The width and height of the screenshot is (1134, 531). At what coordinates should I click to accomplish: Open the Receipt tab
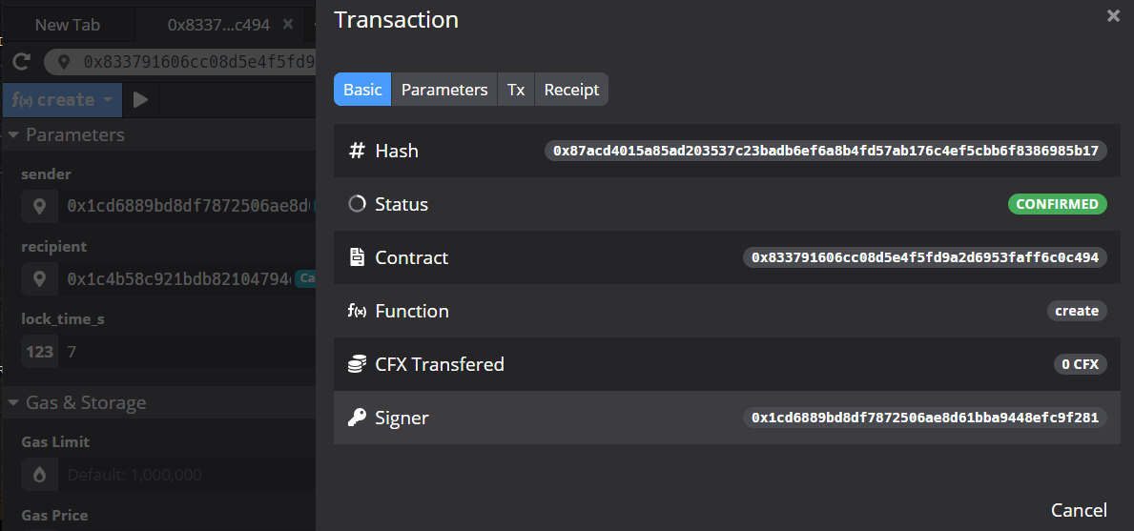(x=571, y=90)
